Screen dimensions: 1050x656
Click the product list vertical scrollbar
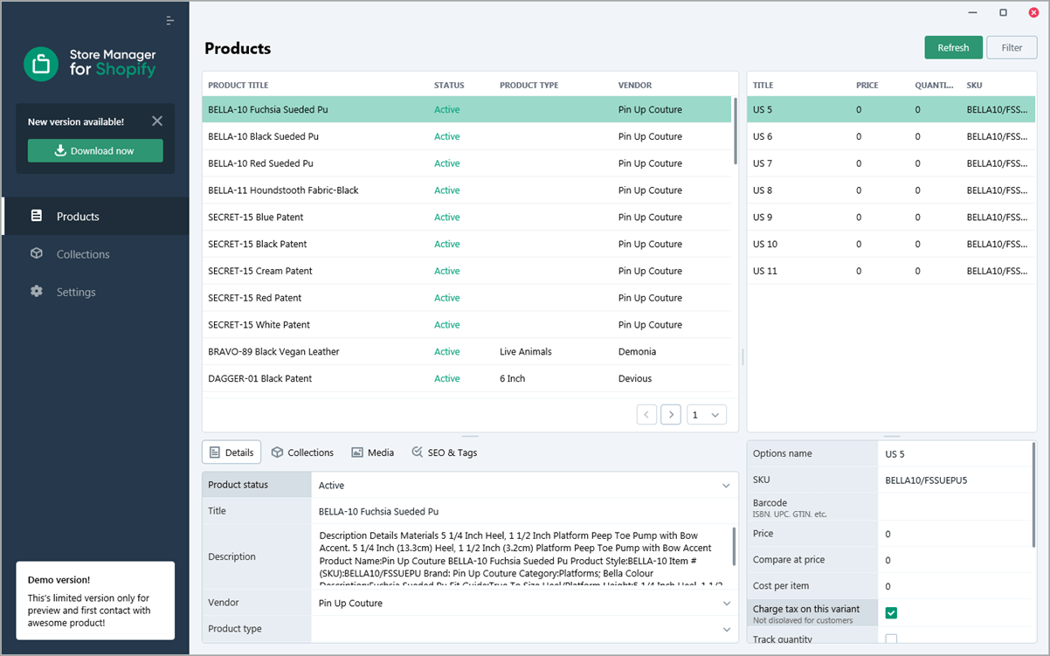(736, 132)
